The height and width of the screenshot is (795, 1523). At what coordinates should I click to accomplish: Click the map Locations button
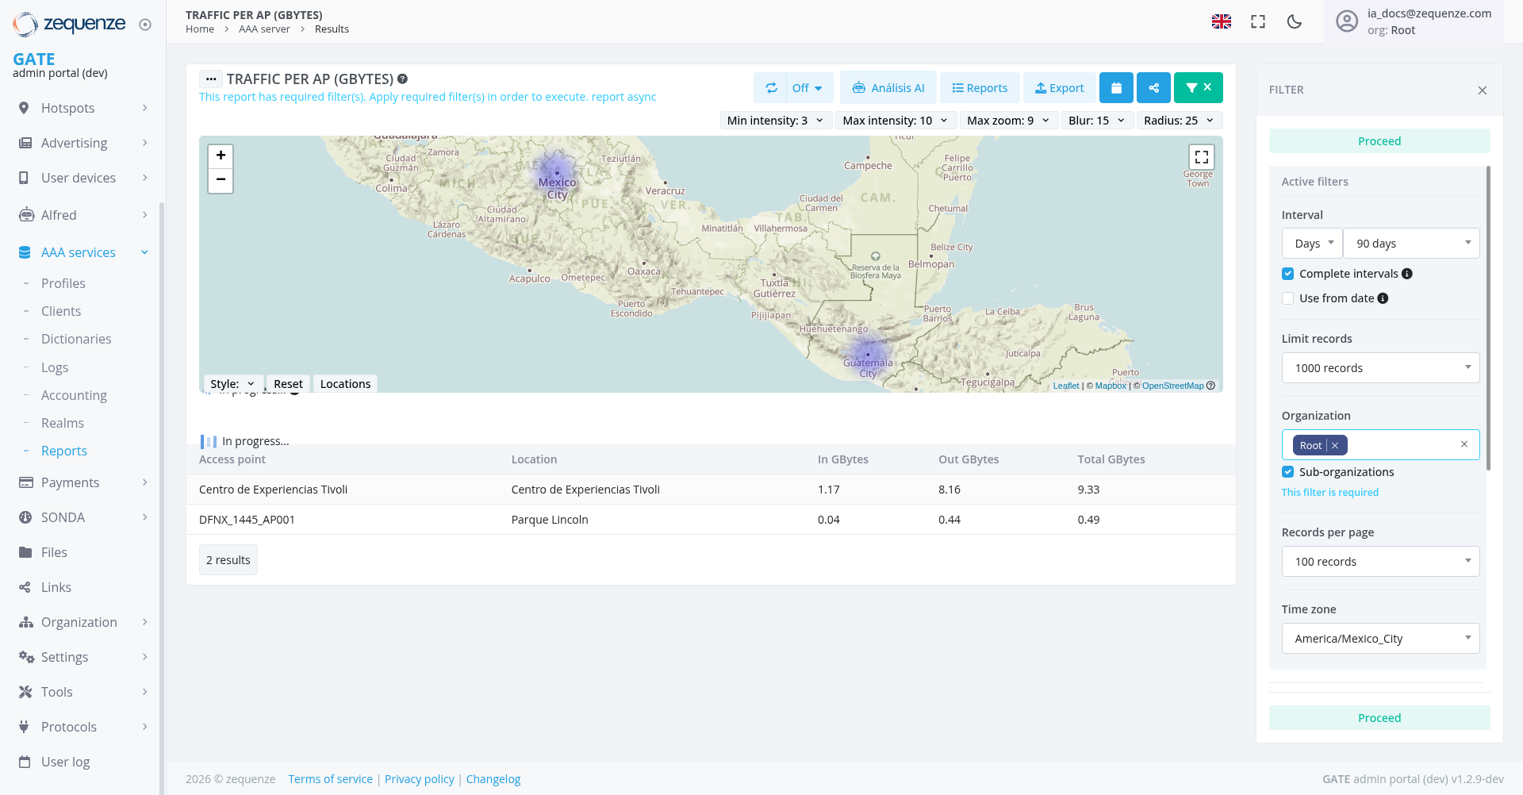(345, 384)
